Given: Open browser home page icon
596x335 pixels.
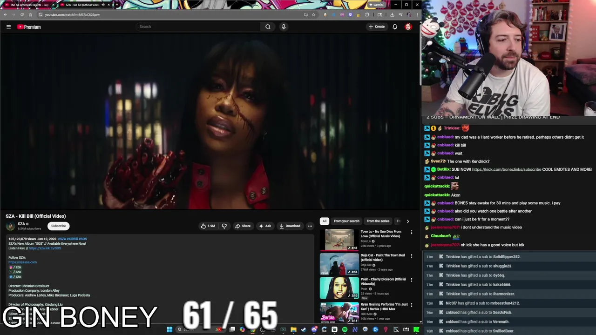Looking at the screenshot, I should (30, 14).
